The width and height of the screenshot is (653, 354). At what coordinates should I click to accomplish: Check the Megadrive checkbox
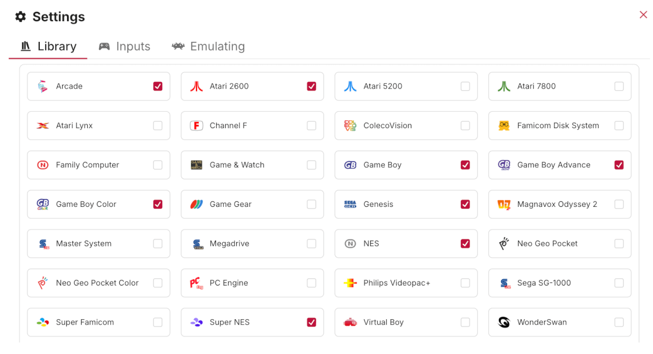[311, 244]
